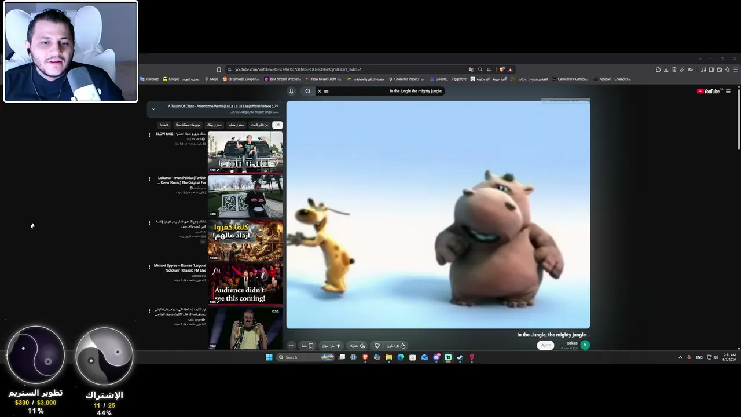Select the 'من نتائج البحث' filter chip
The image size is (741, 417).
[258, 125]
